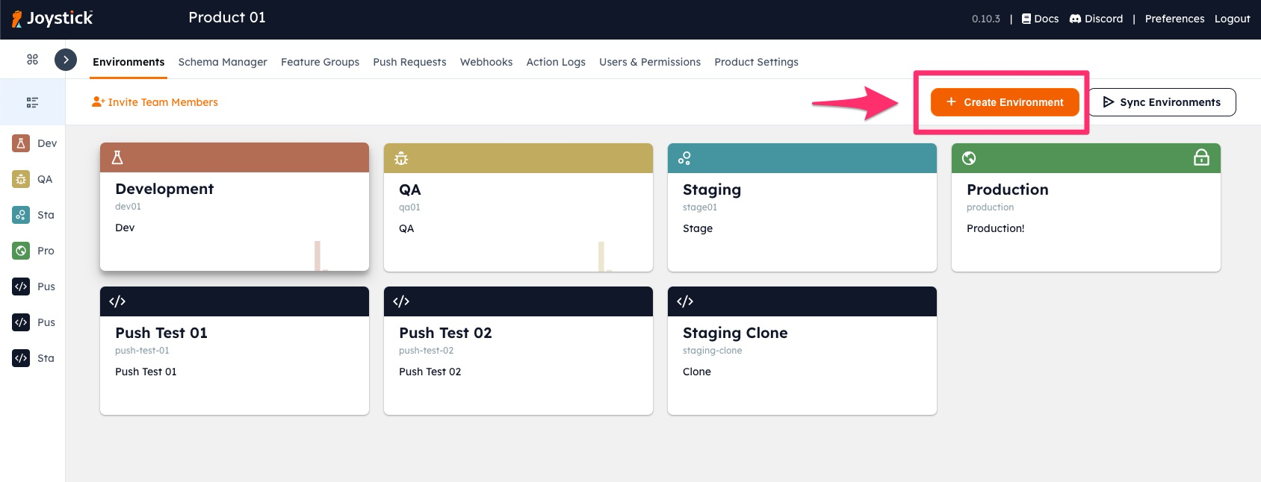Click the code icon on Push Test 01 card
Viewport: 1261px width, 482px height.
point(117,301)
